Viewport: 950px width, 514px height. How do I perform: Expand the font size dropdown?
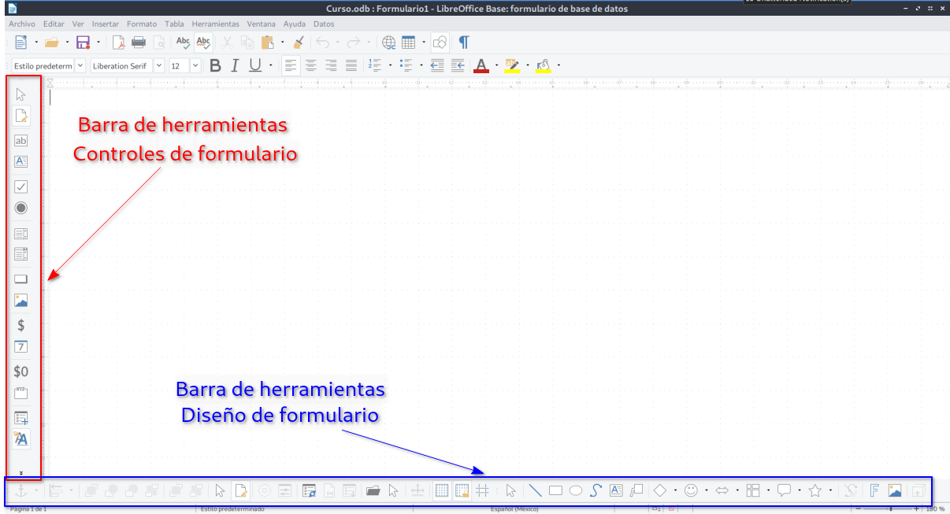195,66
